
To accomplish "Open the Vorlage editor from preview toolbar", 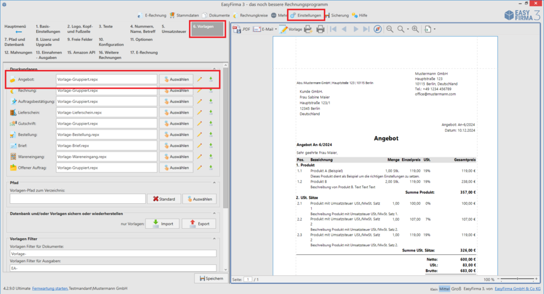I will pos(291,29).
